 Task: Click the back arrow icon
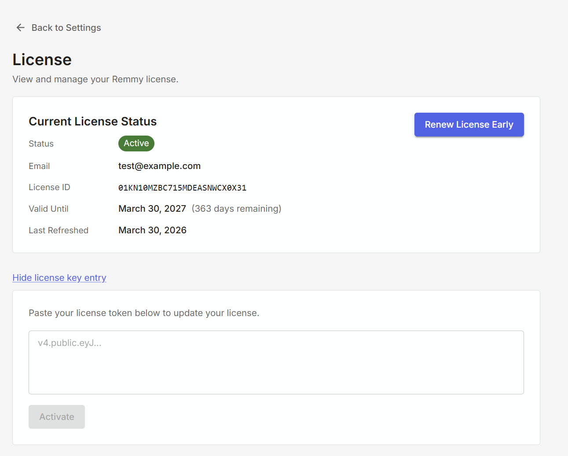coord(20,27)
